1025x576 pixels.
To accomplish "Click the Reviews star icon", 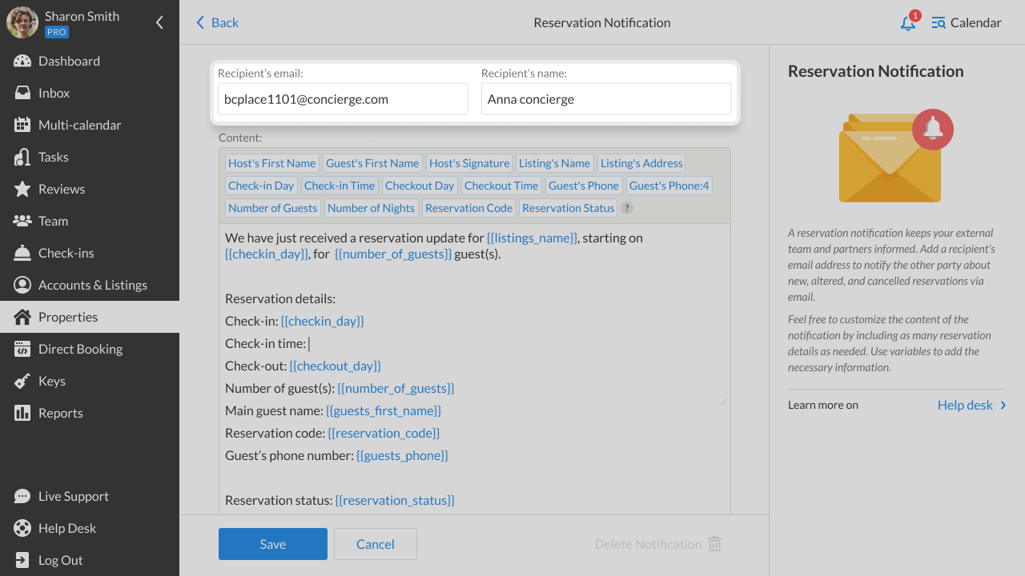I will 22,189.
